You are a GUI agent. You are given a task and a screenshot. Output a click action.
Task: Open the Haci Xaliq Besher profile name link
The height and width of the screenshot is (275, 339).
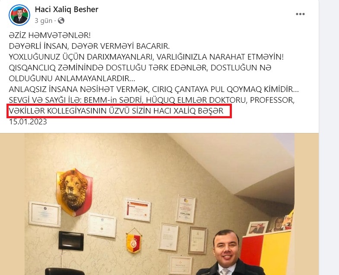click(67, 9)
